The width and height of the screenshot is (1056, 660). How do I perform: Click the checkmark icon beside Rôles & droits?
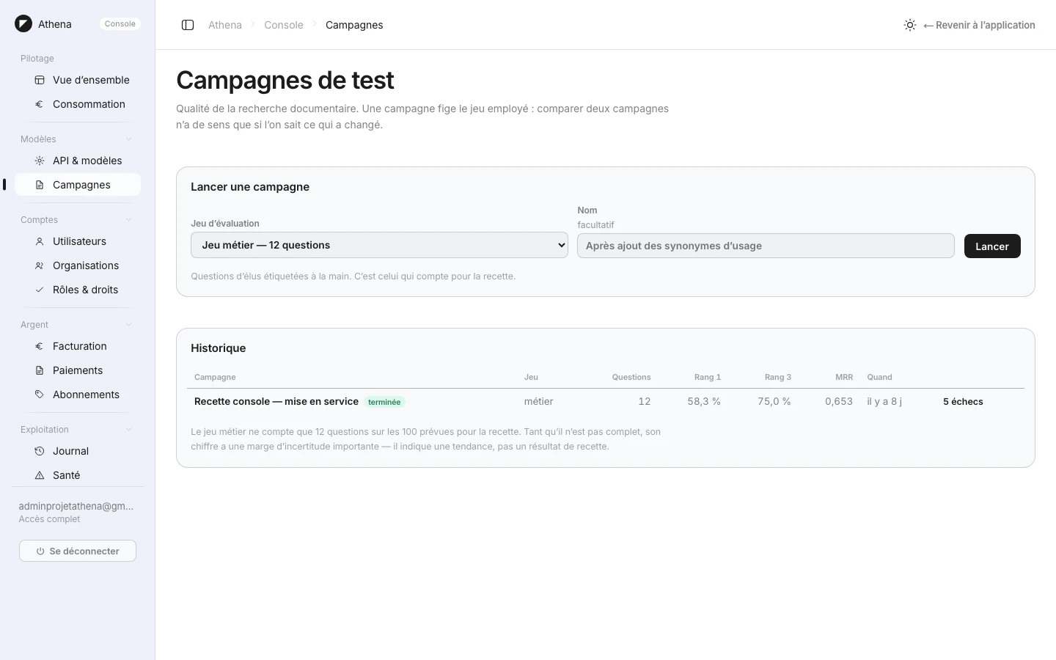coord(40,290)
